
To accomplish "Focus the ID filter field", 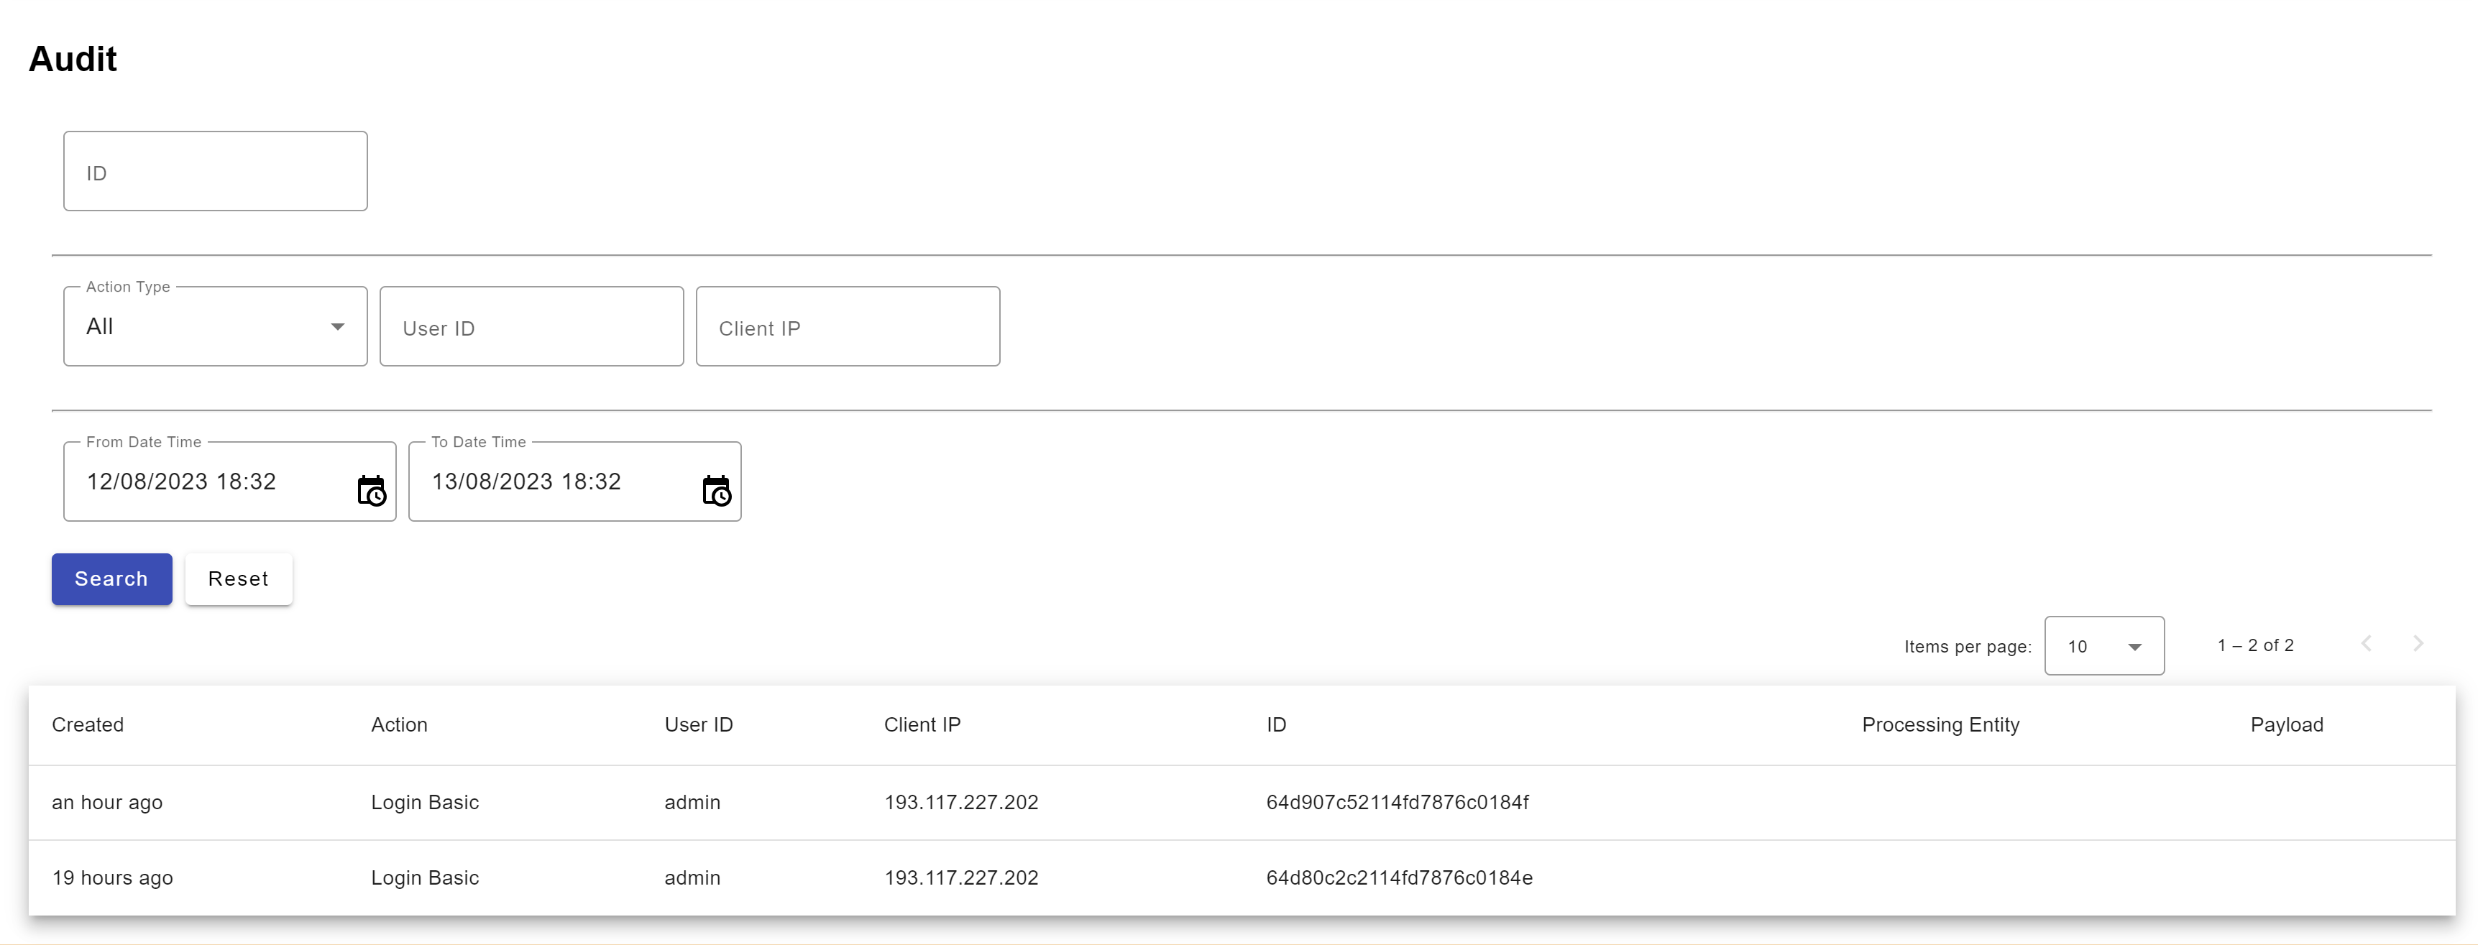I will coord(216,172).
